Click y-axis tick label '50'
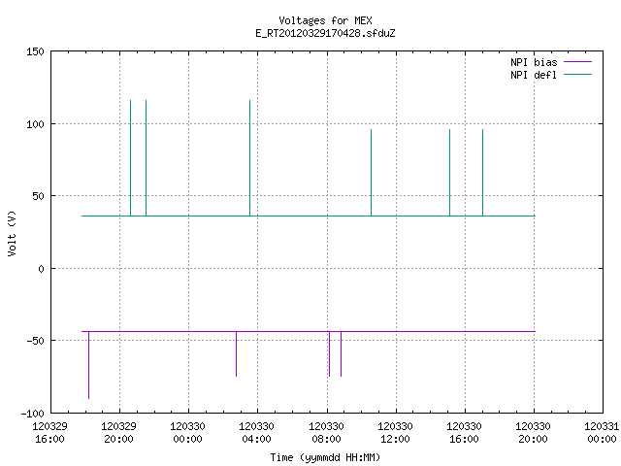This screenshot has height=466, width=621. [38, 196]
